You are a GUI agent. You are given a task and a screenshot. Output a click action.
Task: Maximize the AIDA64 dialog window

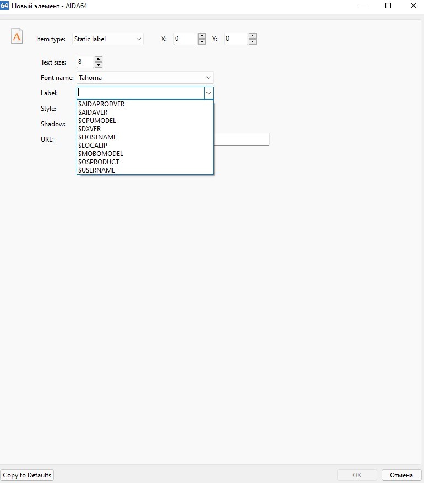pos(388,6)
